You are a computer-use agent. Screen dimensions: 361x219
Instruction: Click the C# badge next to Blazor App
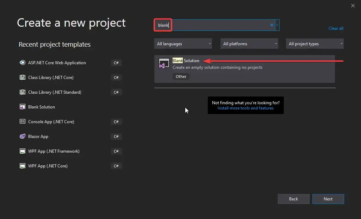(x=116, y=136)
